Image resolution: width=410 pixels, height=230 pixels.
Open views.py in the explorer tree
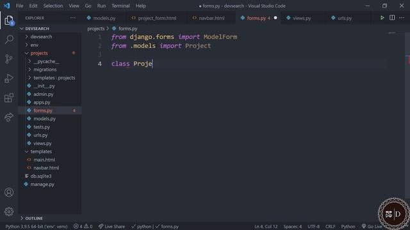(50, 143)
